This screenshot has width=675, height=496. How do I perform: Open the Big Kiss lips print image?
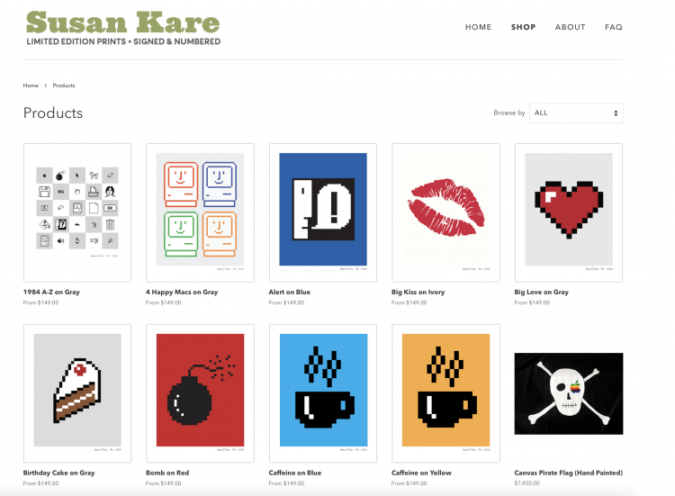446,212
